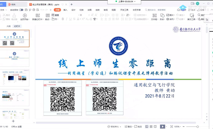This screenshot has height=129, width=213.
Task: Expand the 版式 layout dropdown
Action: (48, 19)
